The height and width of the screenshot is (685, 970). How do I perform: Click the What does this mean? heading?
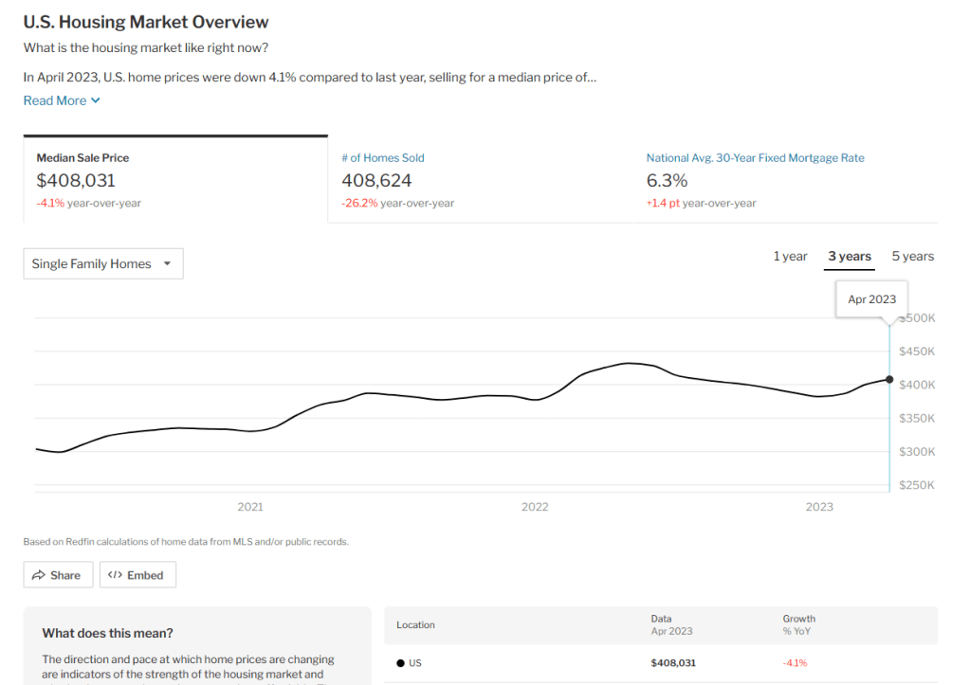[108, 633]
